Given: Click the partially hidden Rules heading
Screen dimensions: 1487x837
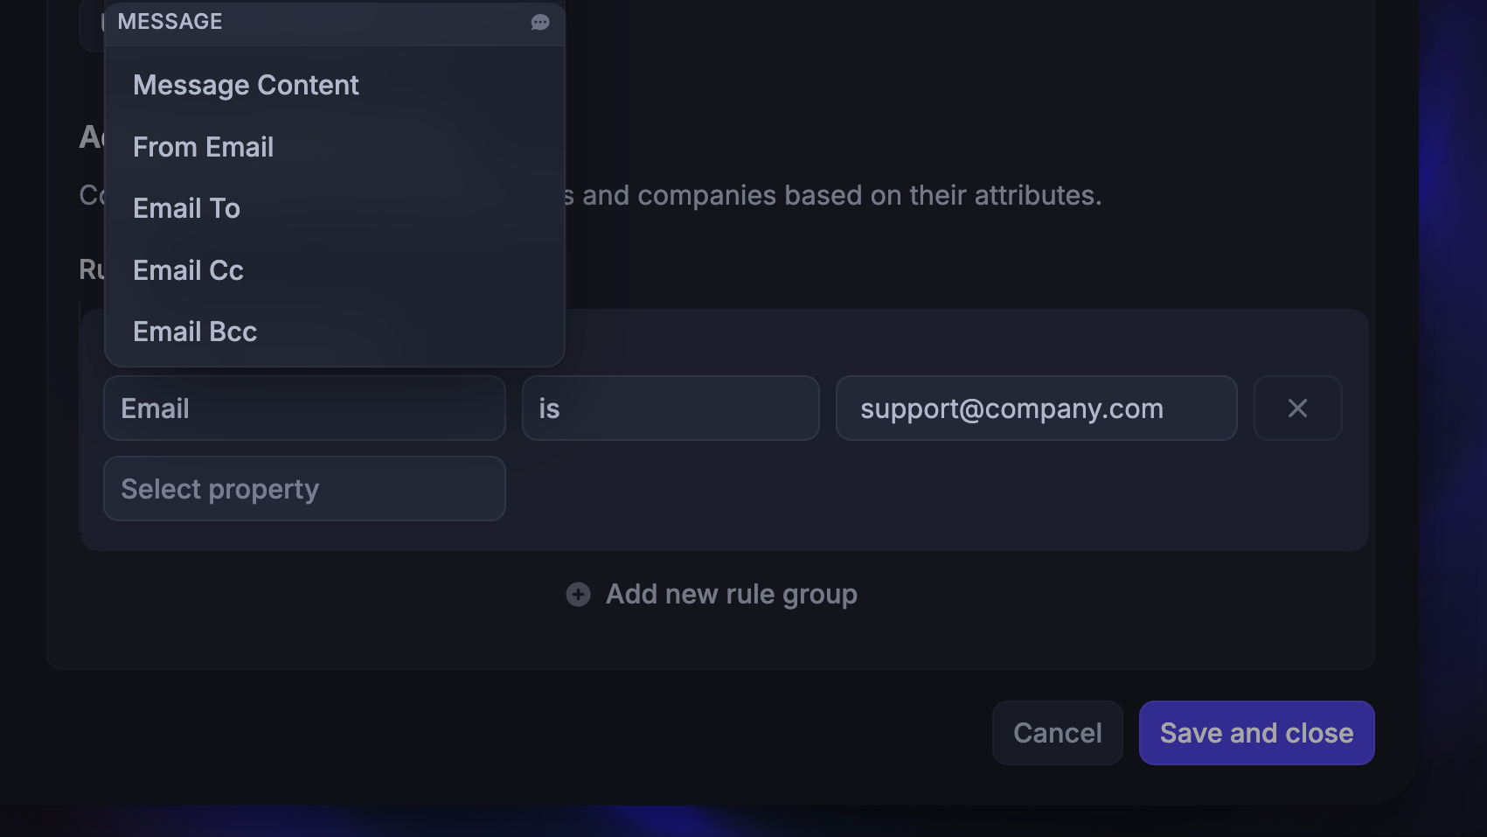Looking at the screenshot, I should pyautogui.click(x=91, y=269).
